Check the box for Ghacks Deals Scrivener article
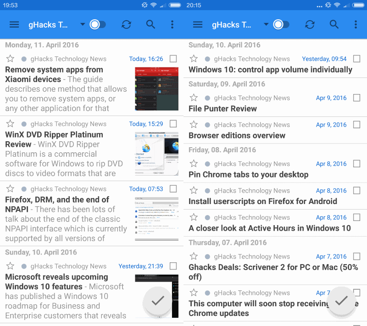Viewport: 367px width, 326px height. click(357, 257)
